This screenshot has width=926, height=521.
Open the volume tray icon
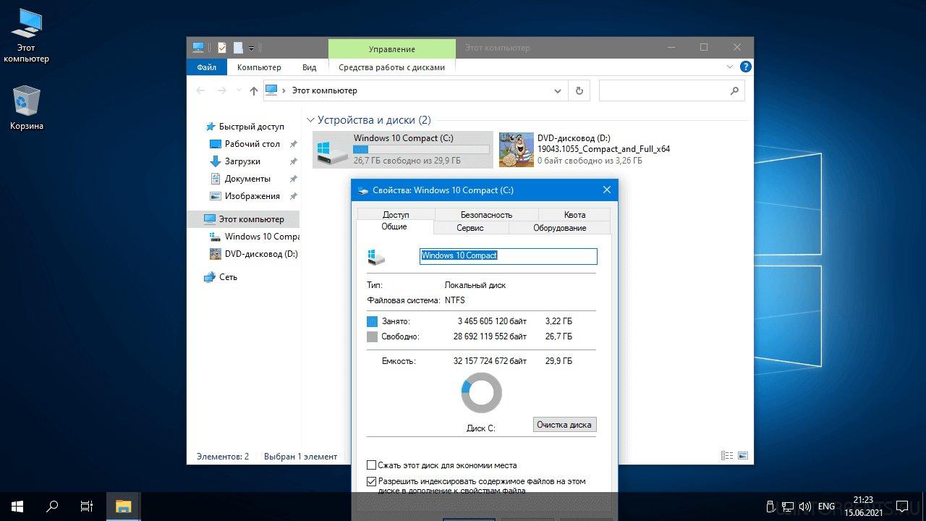coord(804,507)
